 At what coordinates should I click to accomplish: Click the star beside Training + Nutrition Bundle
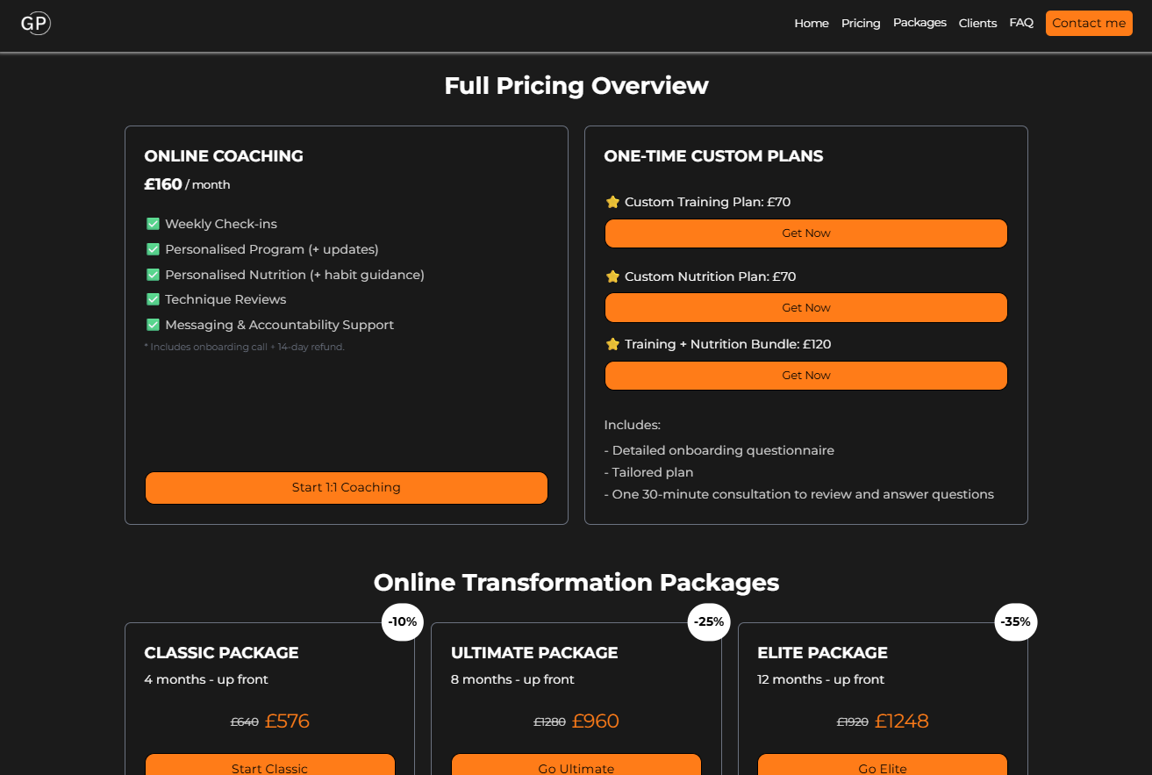pos(612,344)
